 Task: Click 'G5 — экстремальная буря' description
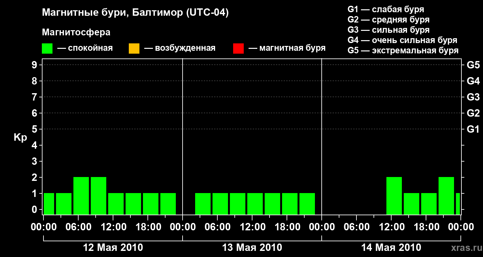(403, 50)
